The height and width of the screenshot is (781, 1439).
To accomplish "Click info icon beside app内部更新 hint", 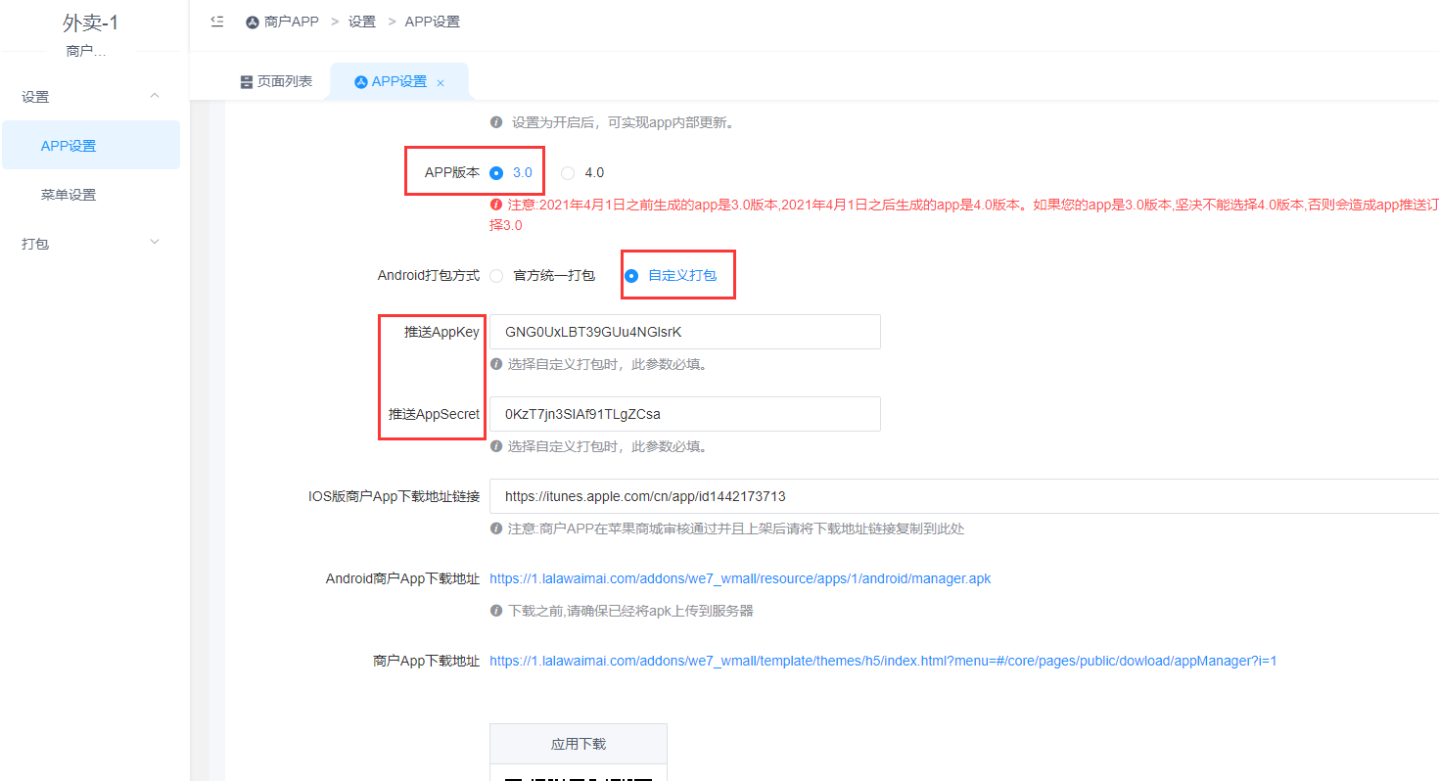I will 496,122.
